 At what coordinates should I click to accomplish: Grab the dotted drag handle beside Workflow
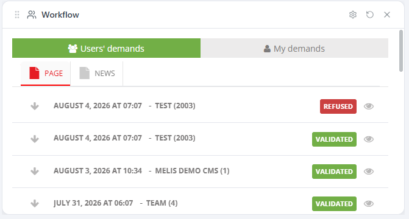[17, 15]
